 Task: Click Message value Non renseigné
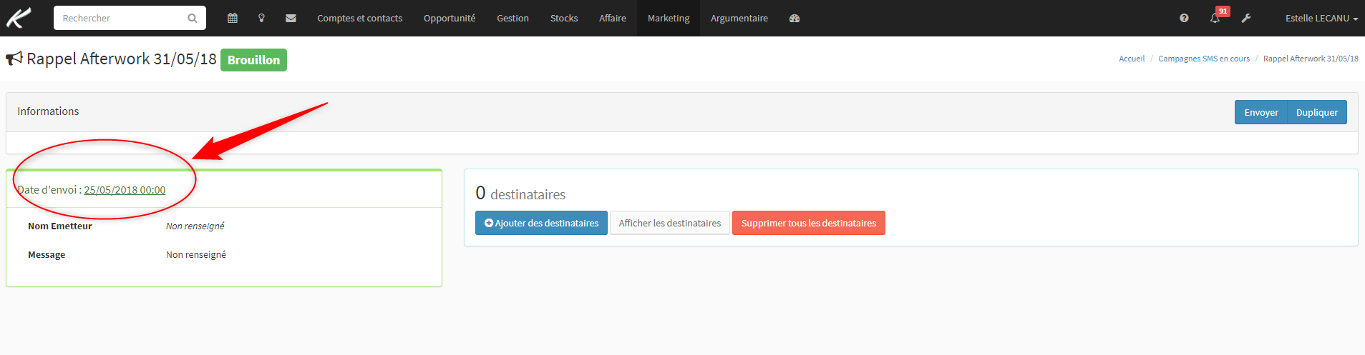[196, 255]
